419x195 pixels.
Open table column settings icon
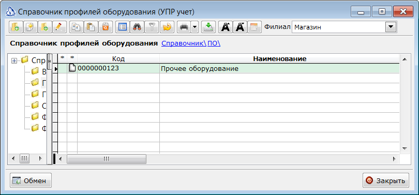click(x=255, y=27)
